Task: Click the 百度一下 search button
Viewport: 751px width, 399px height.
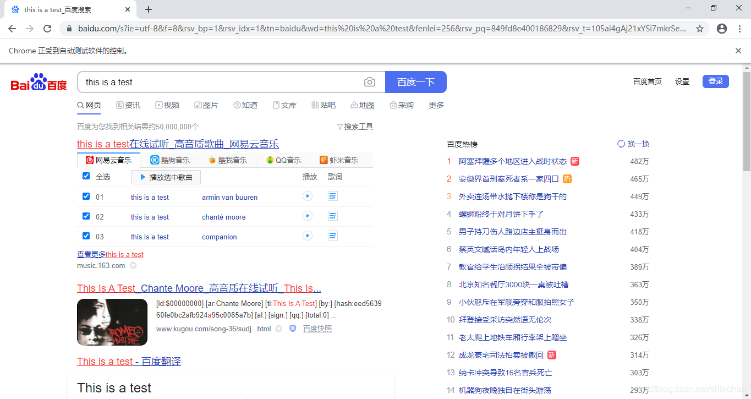Action: click(x=416, y=82)
